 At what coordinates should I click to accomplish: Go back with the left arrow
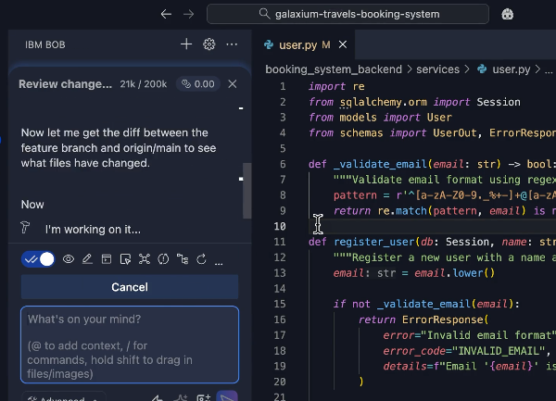click(x=166, y=14)
